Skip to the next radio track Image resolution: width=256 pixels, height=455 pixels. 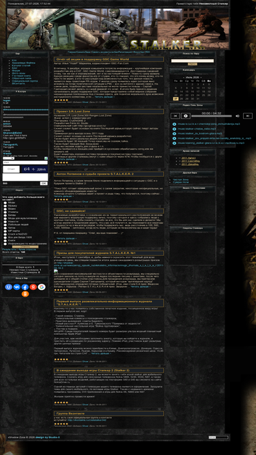click(x=248, y=116)
